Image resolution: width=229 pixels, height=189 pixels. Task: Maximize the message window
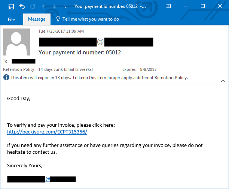coord(203,6)
